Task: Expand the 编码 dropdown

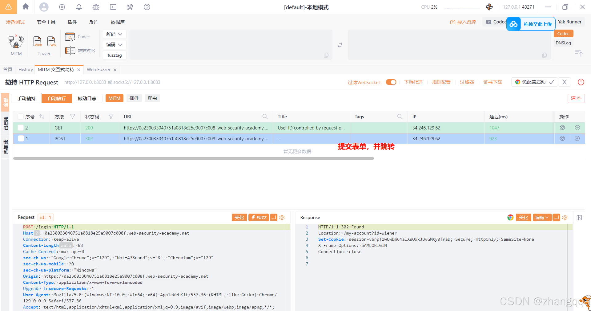Action: point(115,45)
